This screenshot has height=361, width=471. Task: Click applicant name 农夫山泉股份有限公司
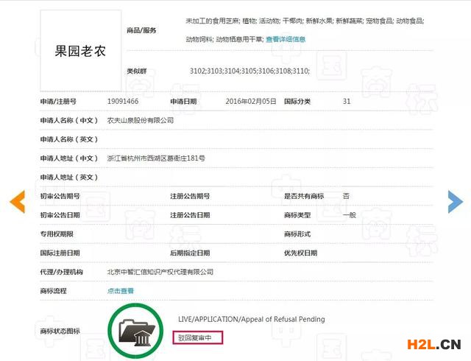point(140,120)
